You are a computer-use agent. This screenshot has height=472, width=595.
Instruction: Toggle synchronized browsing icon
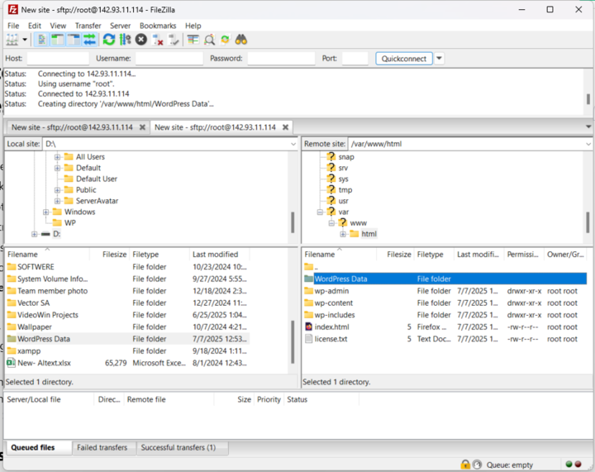225,40
